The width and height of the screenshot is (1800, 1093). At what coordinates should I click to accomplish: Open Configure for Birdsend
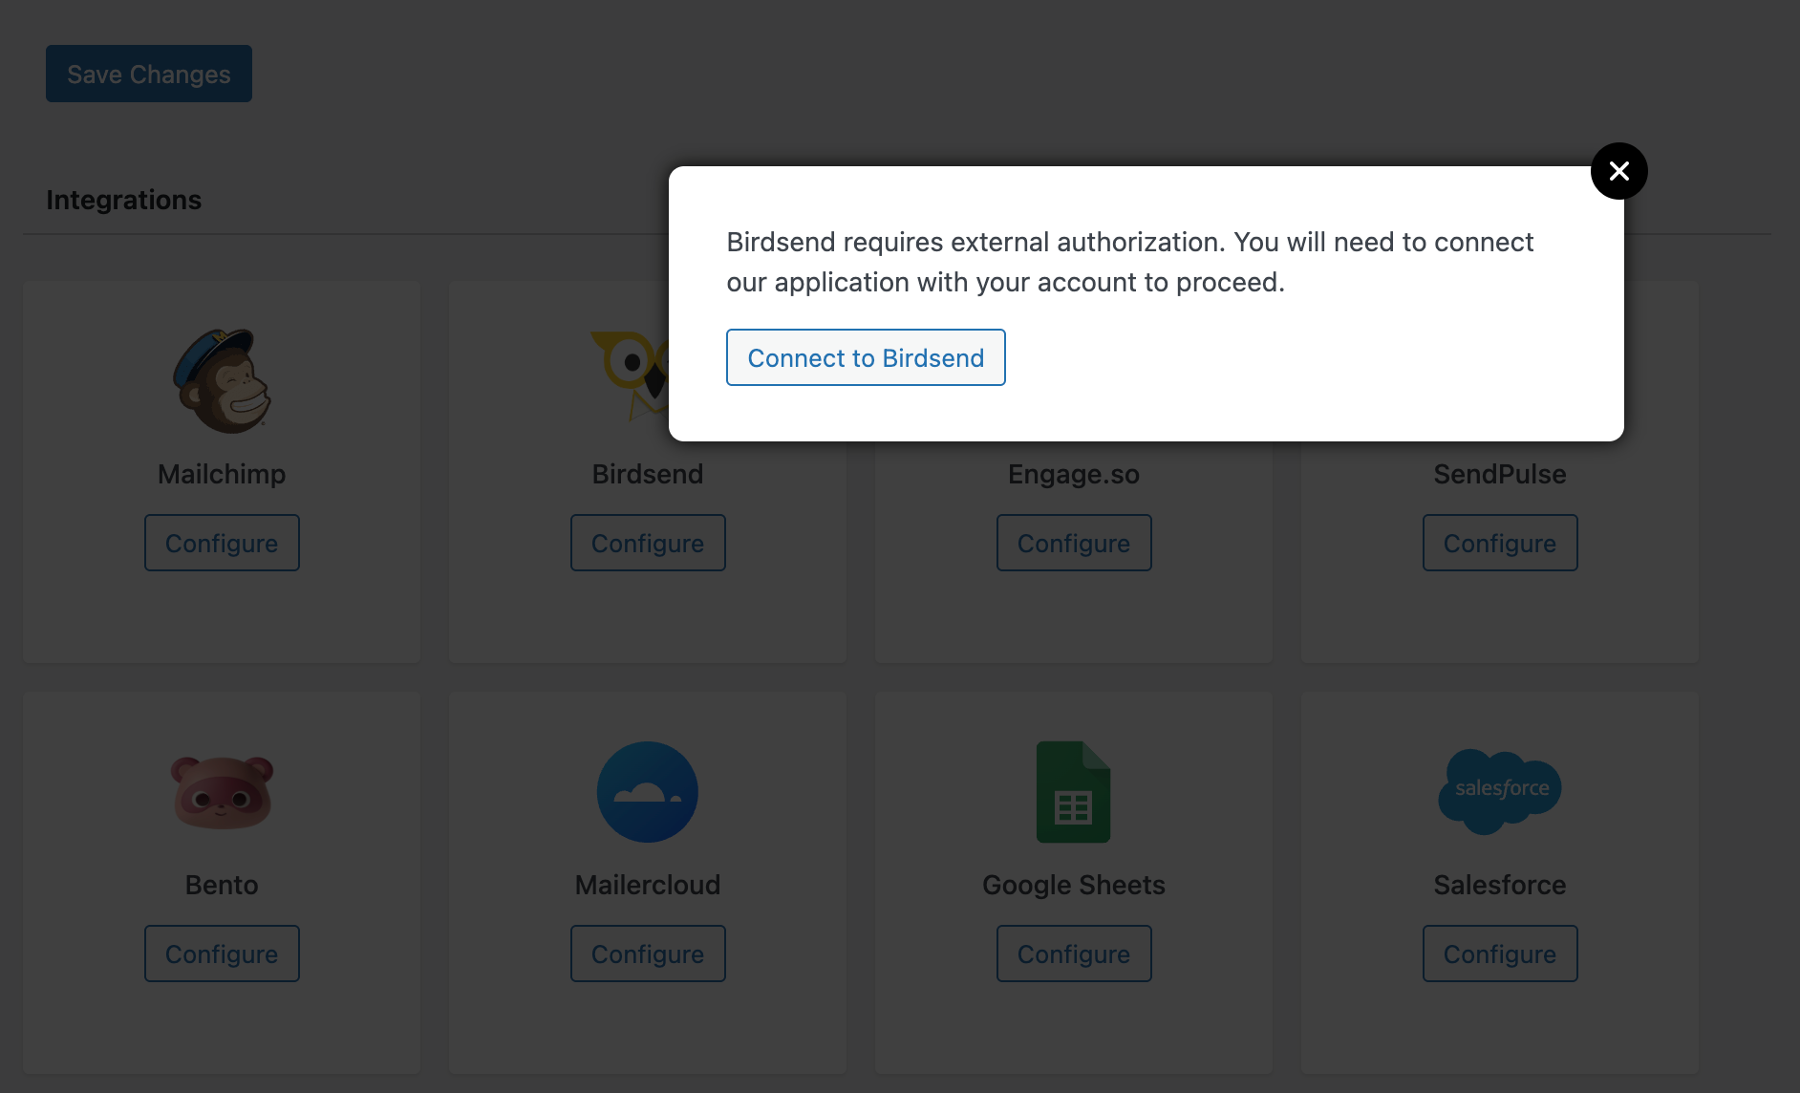(648, 543)
